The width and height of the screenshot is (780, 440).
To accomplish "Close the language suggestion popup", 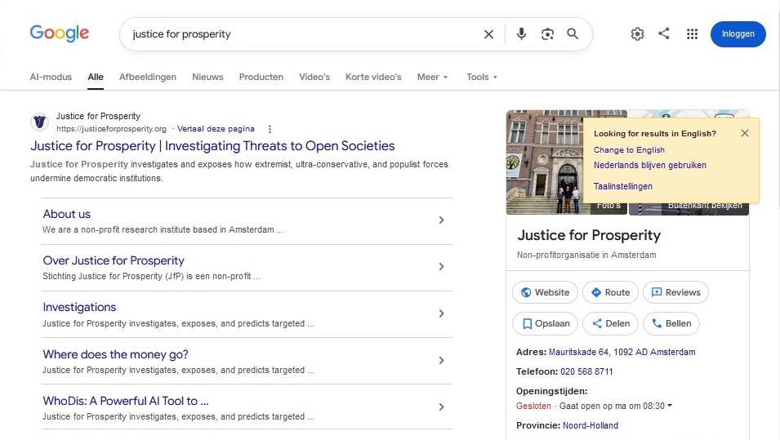I will (744, 133).
